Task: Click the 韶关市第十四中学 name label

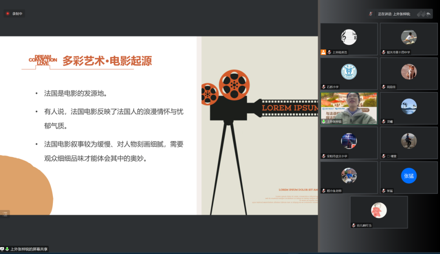Action: point(398,52)
